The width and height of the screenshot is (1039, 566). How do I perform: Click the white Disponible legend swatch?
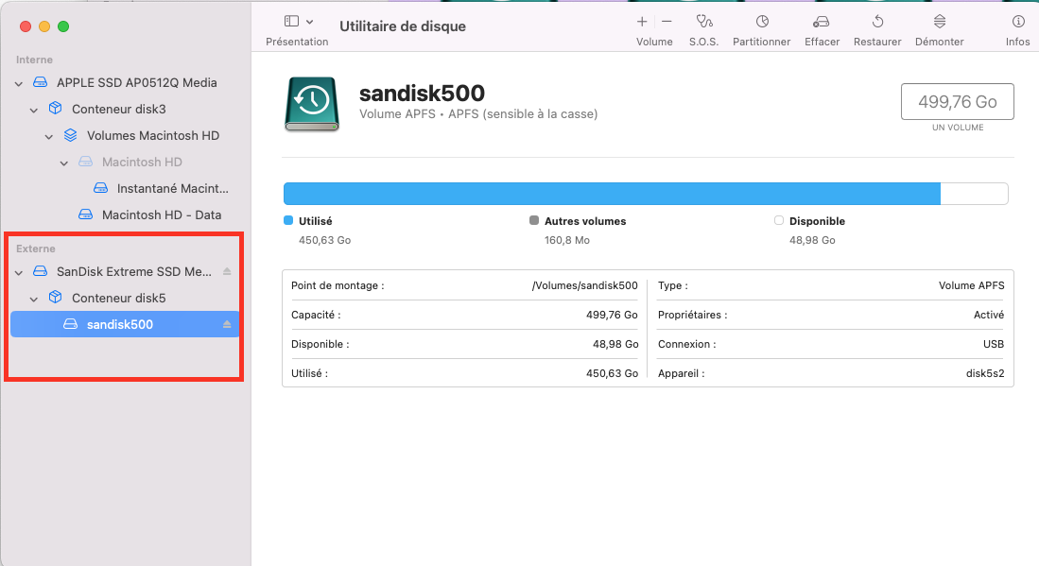pyautogui.click(x=779, y=220)
